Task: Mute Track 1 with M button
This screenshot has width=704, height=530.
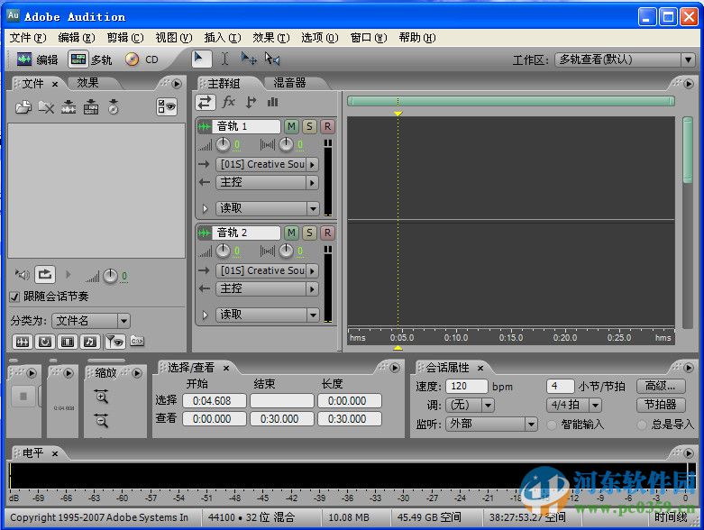Action: tap(291, 126)
